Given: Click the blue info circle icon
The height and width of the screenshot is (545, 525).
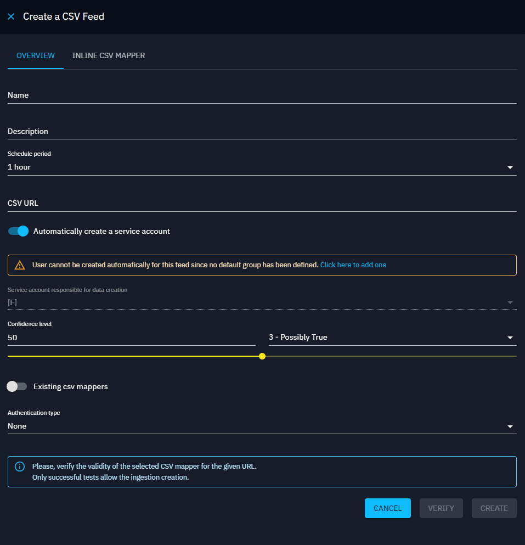Looking at the screenshot, I should (20, 467).
